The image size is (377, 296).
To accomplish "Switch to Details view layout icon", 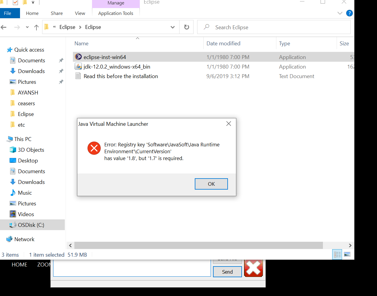I will 337,255.
